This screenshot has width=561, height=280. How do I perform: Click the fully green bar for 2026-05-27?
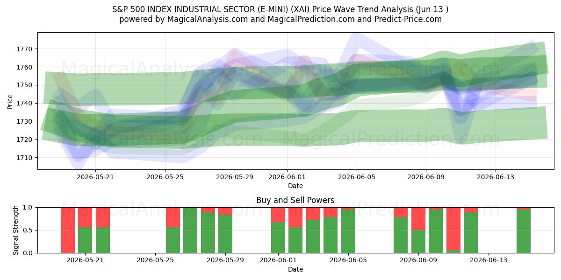tap(190, 230)
